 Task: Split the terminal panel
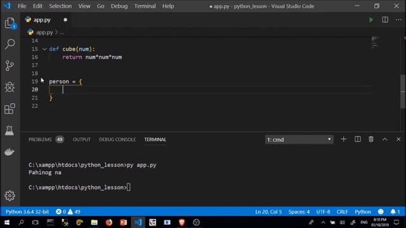pyautogui.click(x=358, y=139)
